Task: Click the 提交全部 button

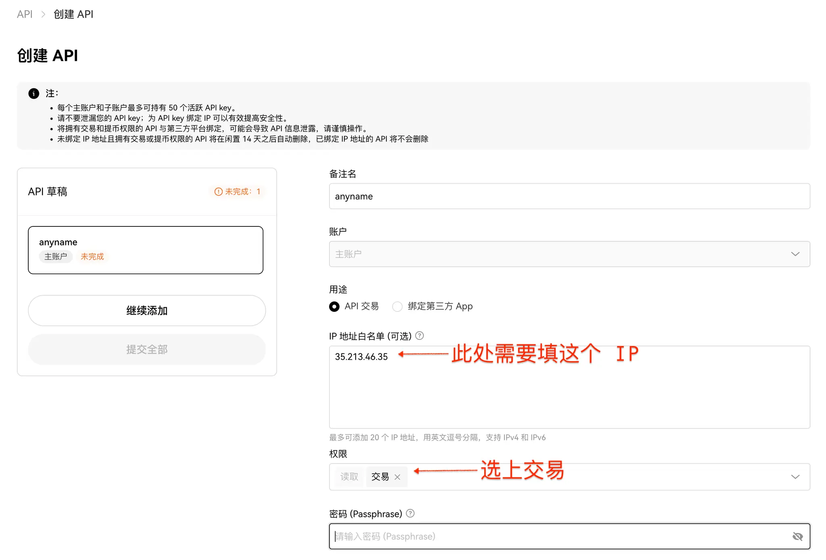Action: pos(146,349)
